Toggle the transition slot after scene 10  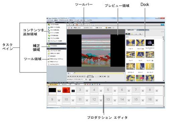pyautogui.click(x=73, y=100)
